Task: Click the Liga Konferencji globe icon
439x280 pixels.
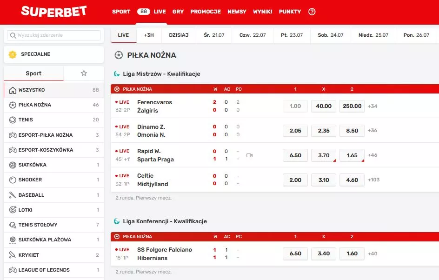Action: [x=117, y=221]
